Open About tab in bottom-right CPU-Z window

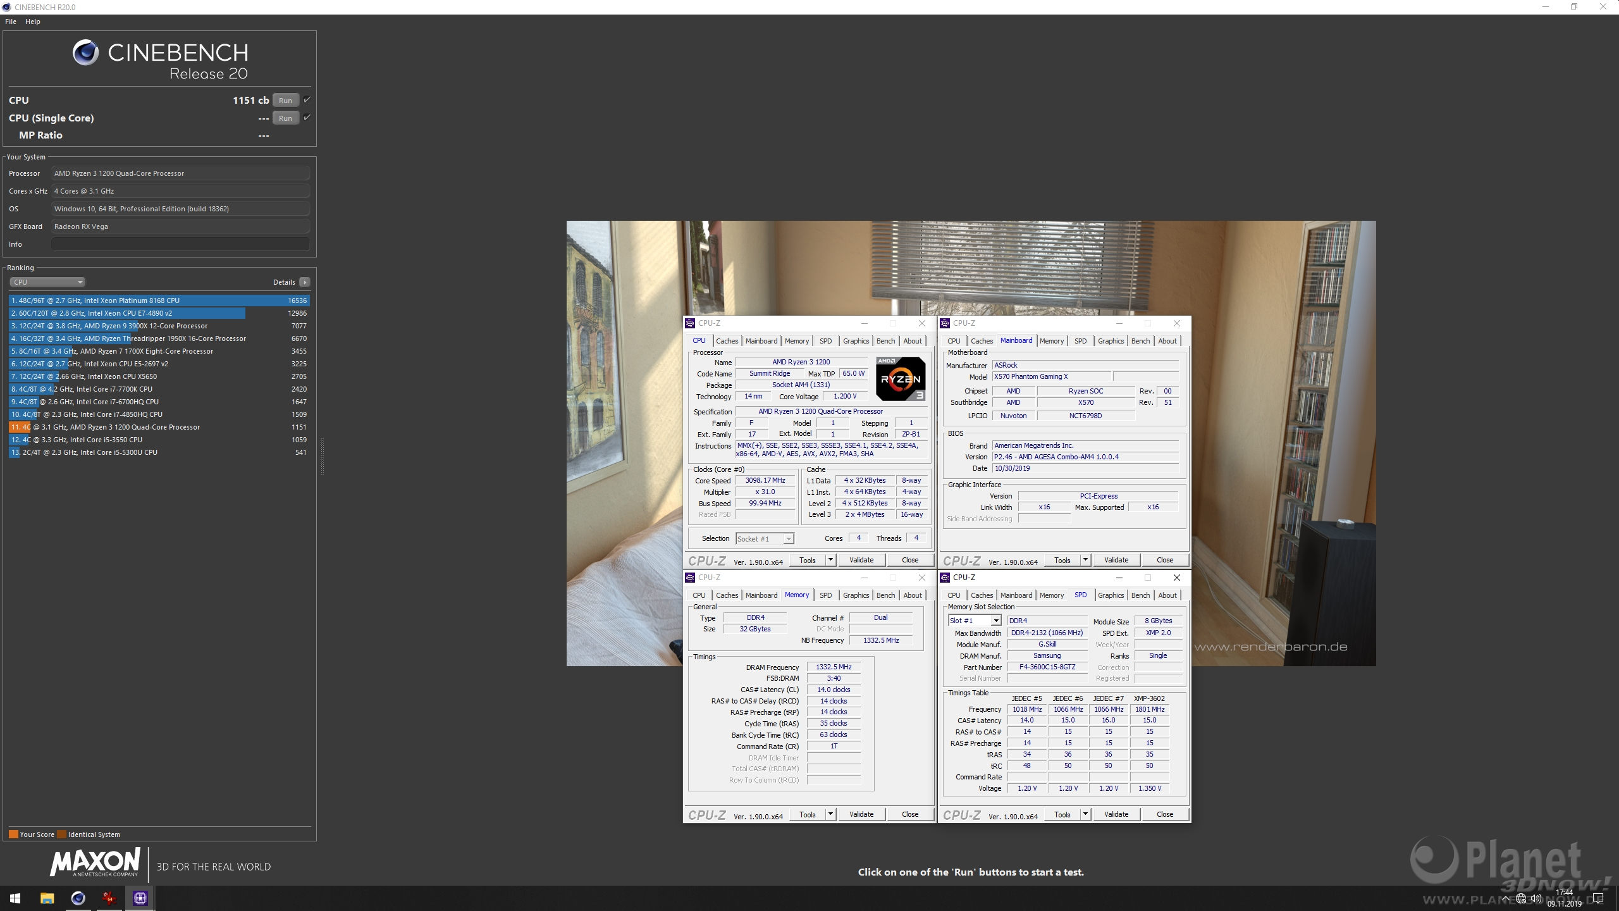[x=1167, y=595]
